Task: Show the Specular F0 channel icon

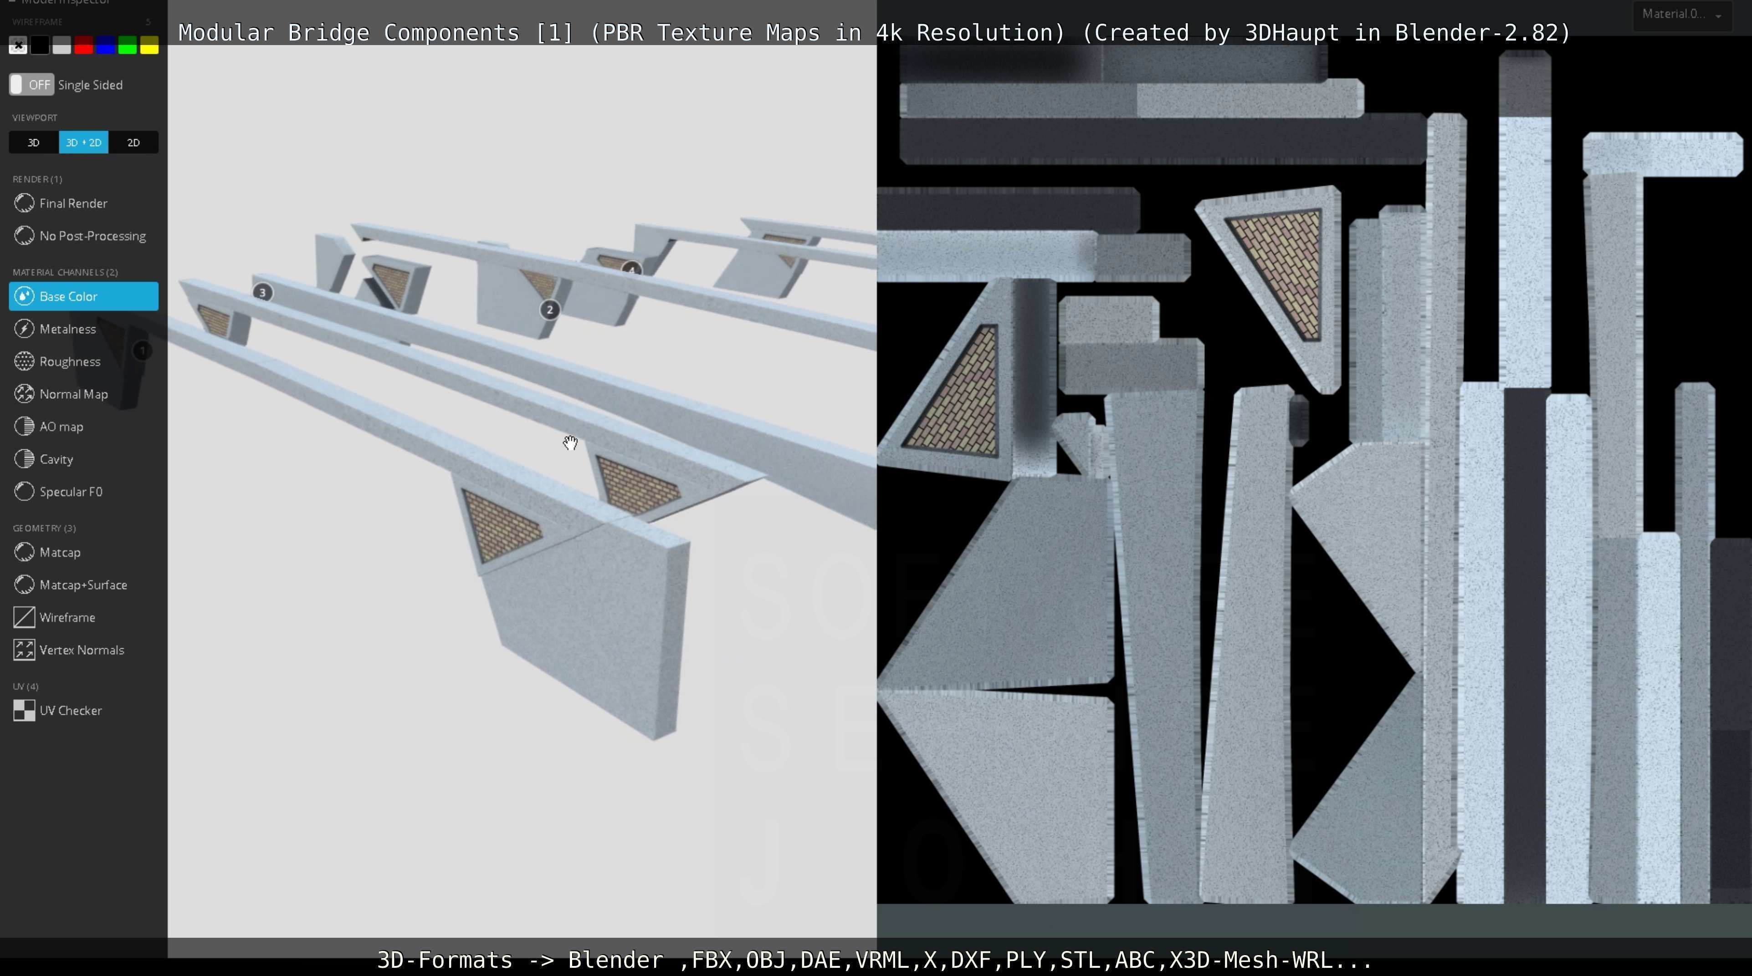Action: (x=25, y=492)
